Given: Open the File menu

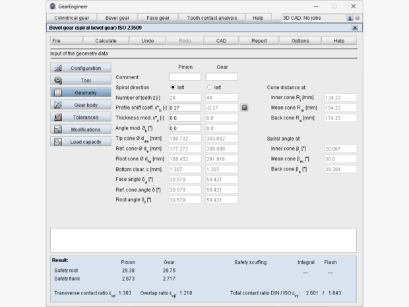Looking at the screenshot, I should pos(57,41).
